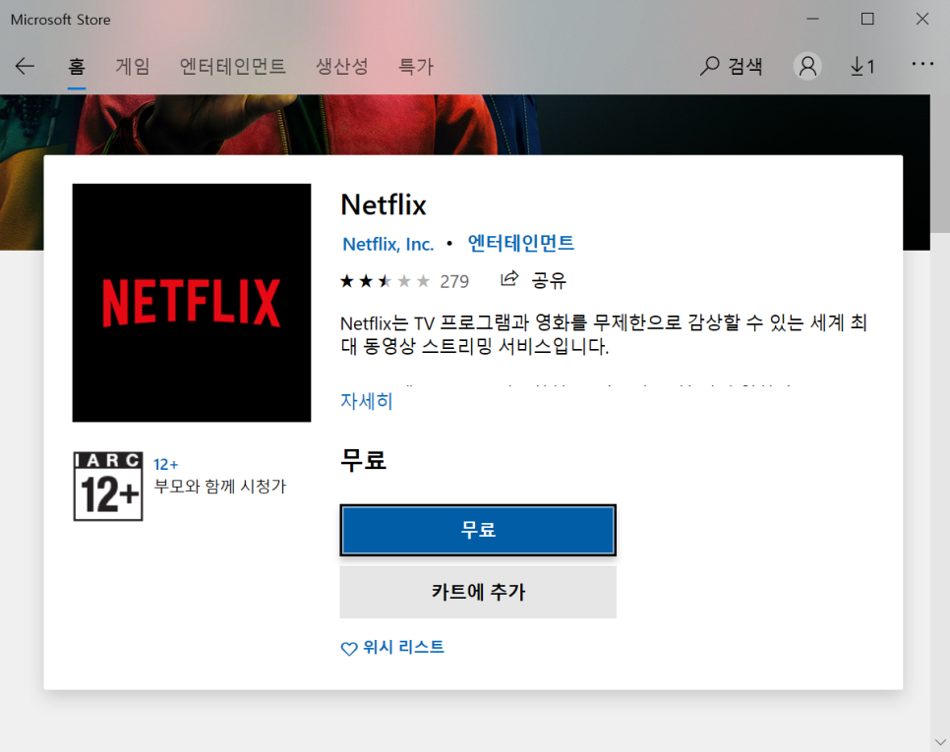The image size is (950, 752).
Task: Open the 12+ age rating link
Action: click(166, 464)
